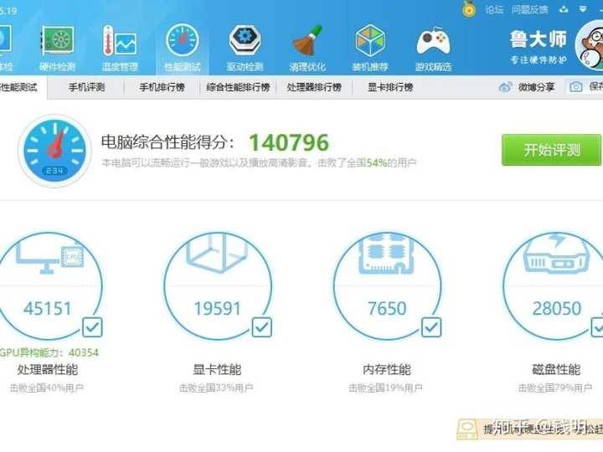
Task: Click the large blue speedometer gauge icon
Action: point(55,151)
